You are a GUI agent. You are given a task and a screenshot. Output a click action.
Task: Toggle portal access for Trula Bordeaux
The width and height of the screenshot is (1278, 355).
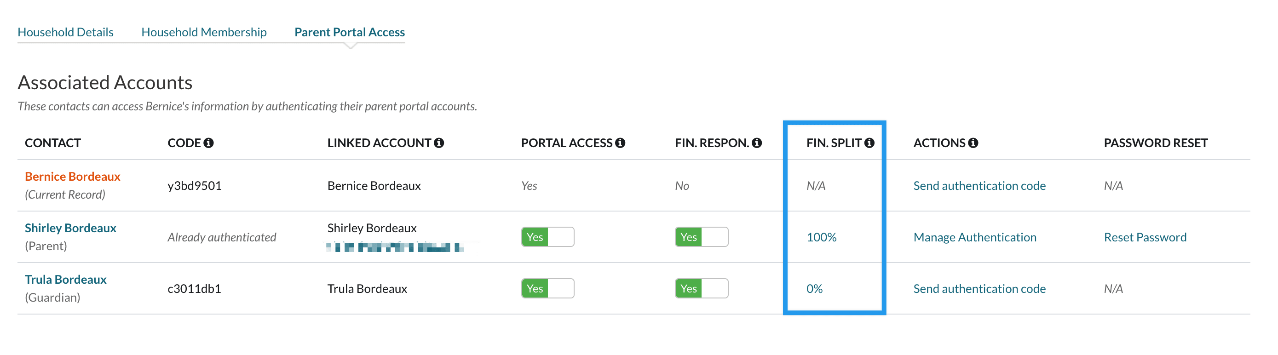point(548,289)
